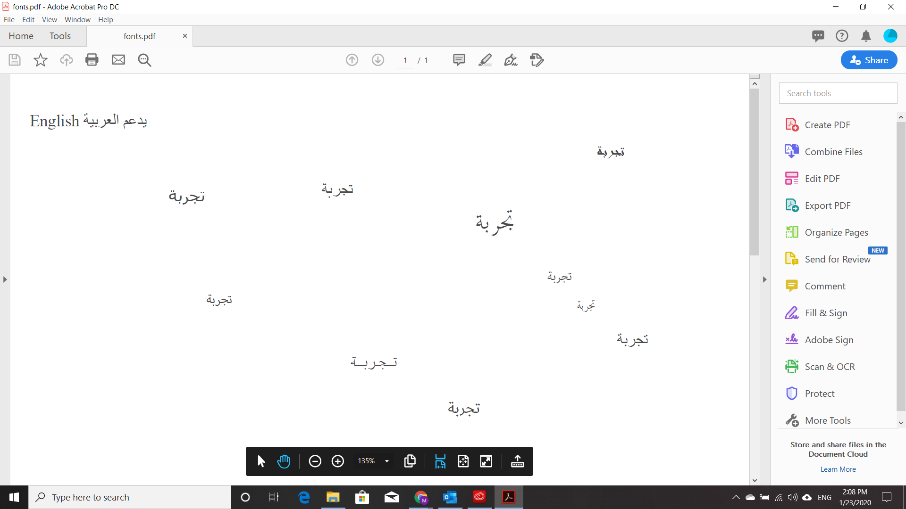Image resolution: width=906 pixels, height=509 pixels.
Task: Click the Search tools field
Action: point(838,93)
